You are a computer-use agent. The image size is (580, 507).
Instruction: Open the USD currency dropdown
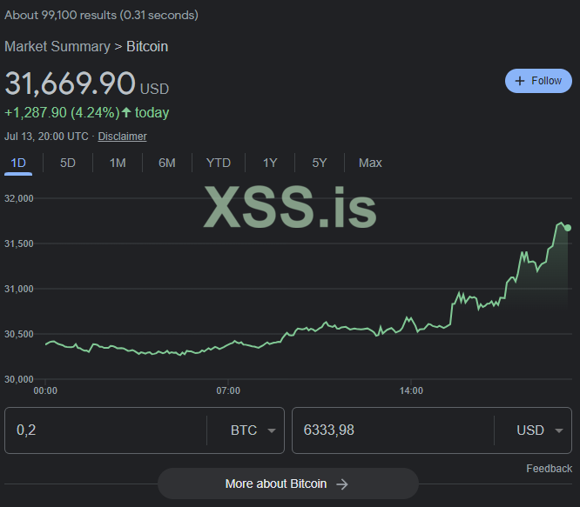tap(541, 430)
